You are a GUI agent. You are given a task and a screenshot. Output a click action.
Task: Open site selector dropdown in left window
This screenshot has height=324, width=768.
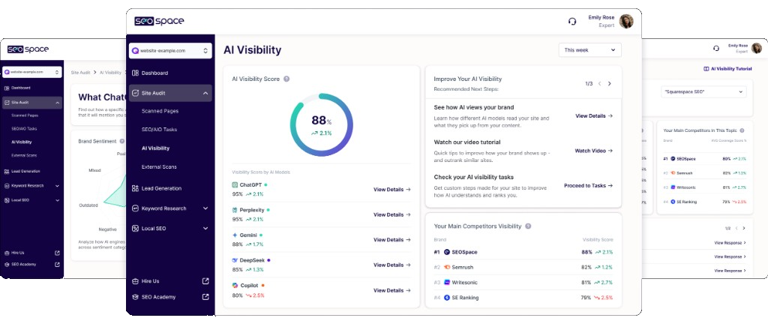(x=32, y=72)
